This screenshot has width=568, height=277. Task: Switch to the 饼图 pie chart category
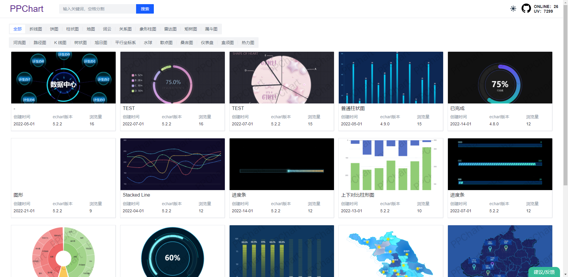click(54, 29)
